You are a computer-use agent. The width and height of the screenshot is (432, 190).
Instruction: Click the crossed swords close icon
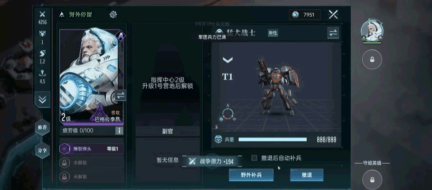333,15
